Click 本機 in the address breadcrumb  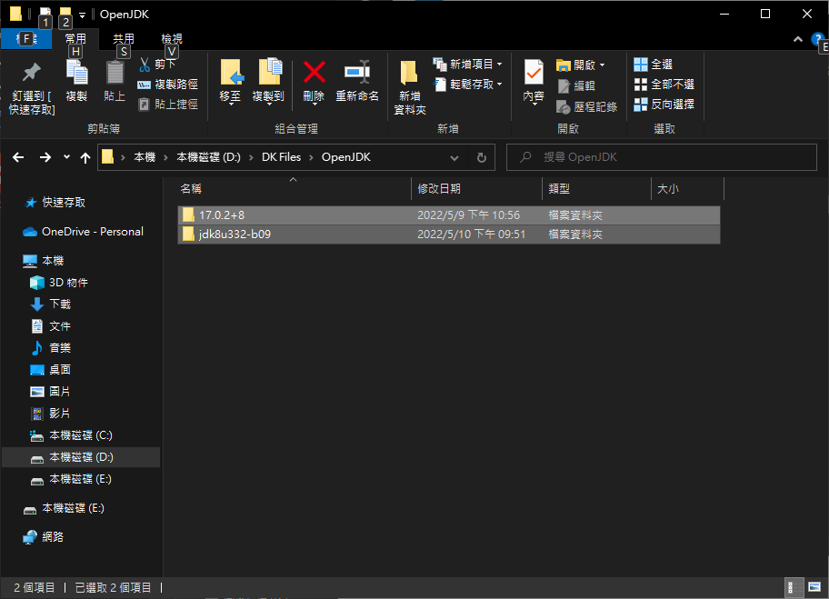(x=145, y=157)
